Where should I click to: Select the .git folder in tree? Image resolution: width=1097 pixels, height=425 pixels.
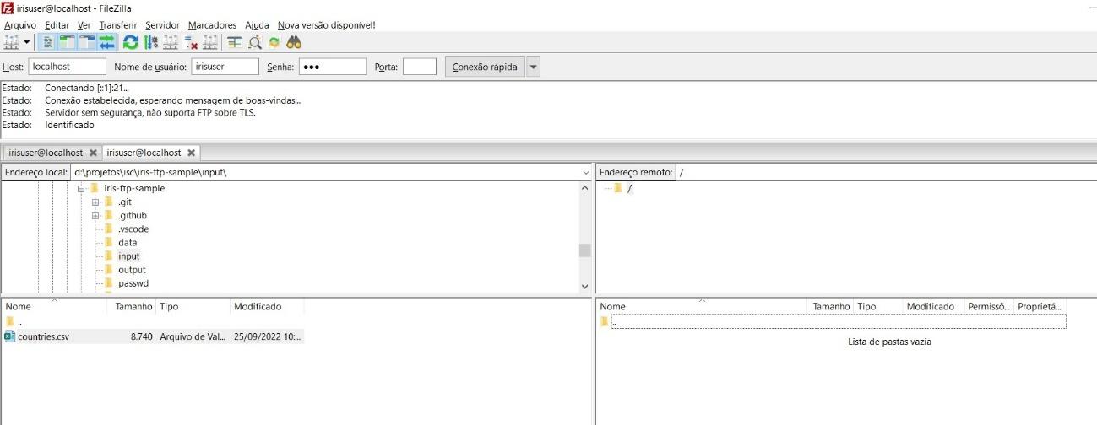pyautogui.click(x=124, y=202)
